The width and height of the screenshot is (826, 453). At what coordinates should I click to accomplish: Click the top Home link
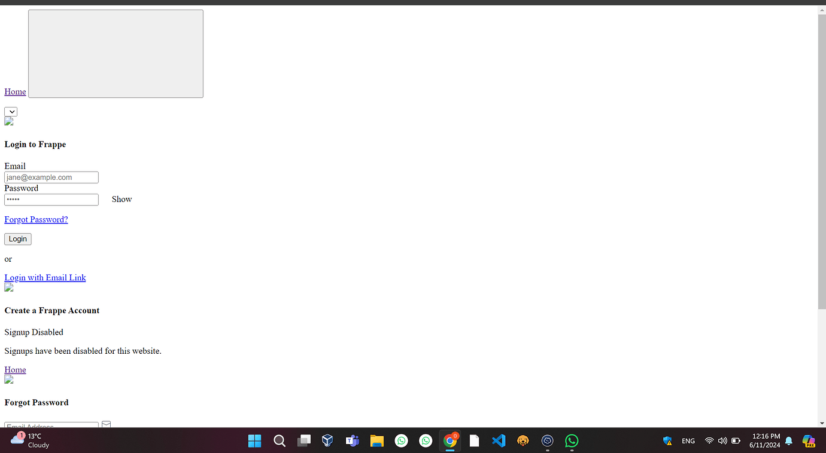(x=15, y=91)
